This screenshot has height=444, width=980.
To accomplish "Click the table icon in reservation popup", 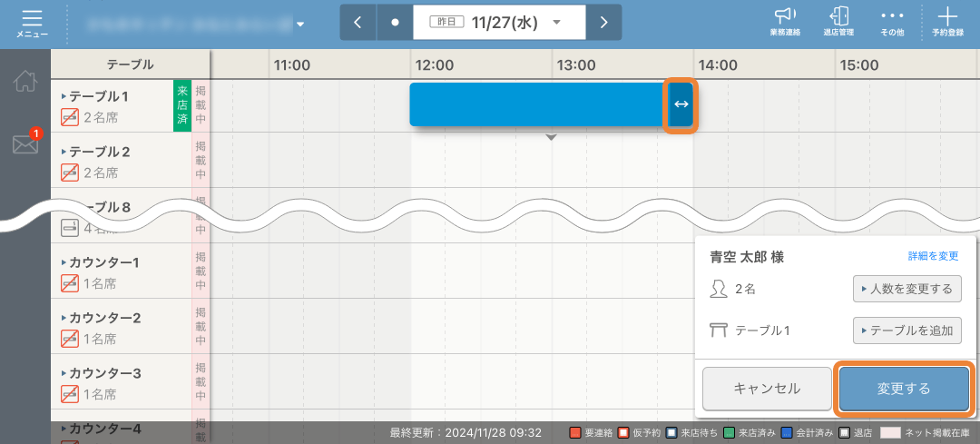I will (720, 331).
